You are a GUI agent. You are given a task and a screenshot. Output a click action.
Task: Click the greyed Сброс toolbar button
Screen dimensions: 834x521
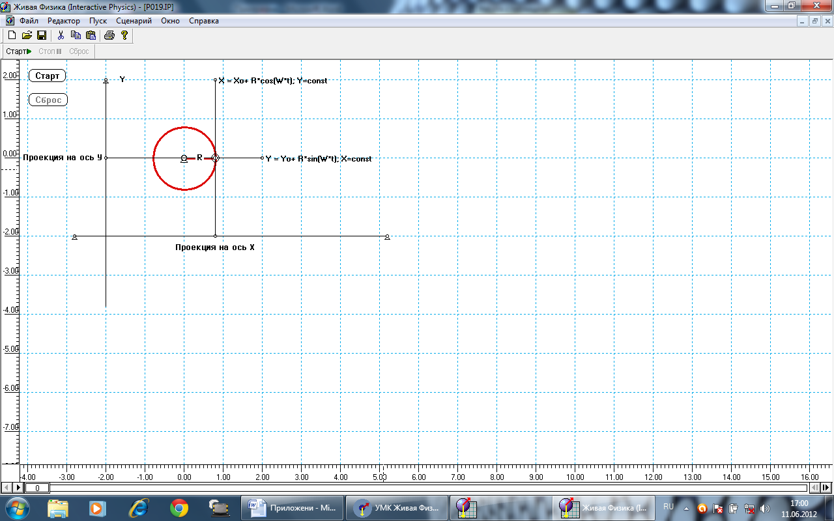[79, 51]
